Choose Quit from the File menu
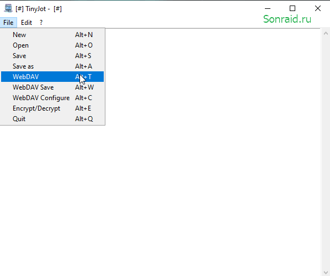Viewport: 330px width, 276px height. tap(52, 119)
